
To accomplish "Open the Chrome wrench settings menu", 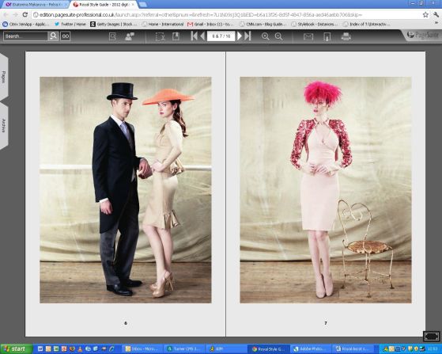I will (436, 15).
